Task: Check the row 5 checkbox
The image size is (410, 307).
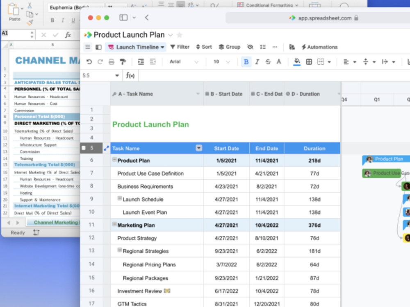Action: tap(84, 148)
